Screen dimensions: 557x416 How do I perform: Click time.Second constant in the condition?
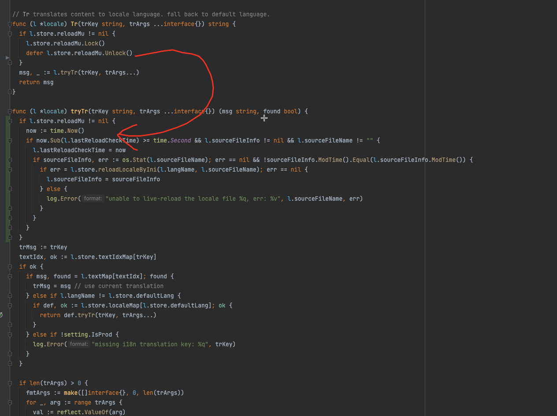point(172,140)
